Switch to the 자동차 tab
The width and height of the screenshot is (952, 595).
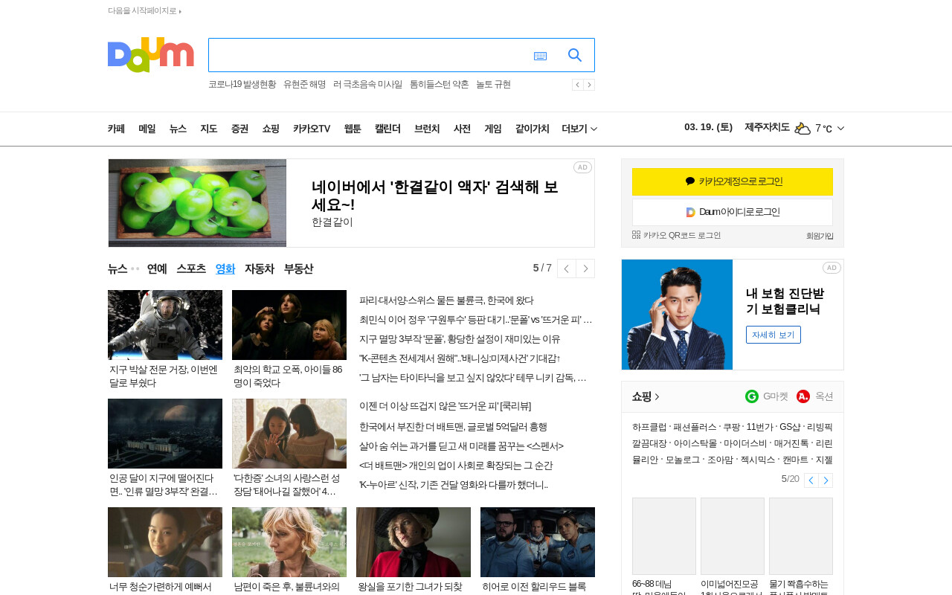click(x=260, y=268)
